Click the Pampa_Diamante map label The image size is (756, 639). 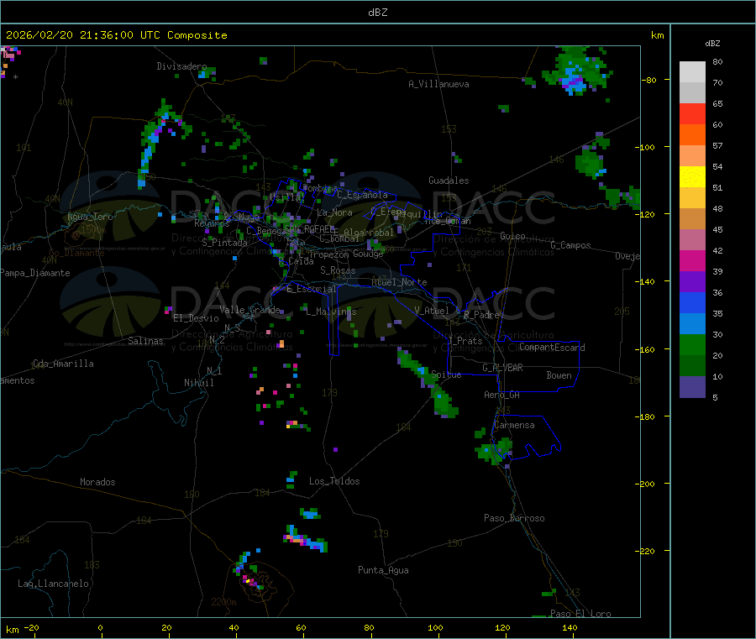[x=35, y=273]
